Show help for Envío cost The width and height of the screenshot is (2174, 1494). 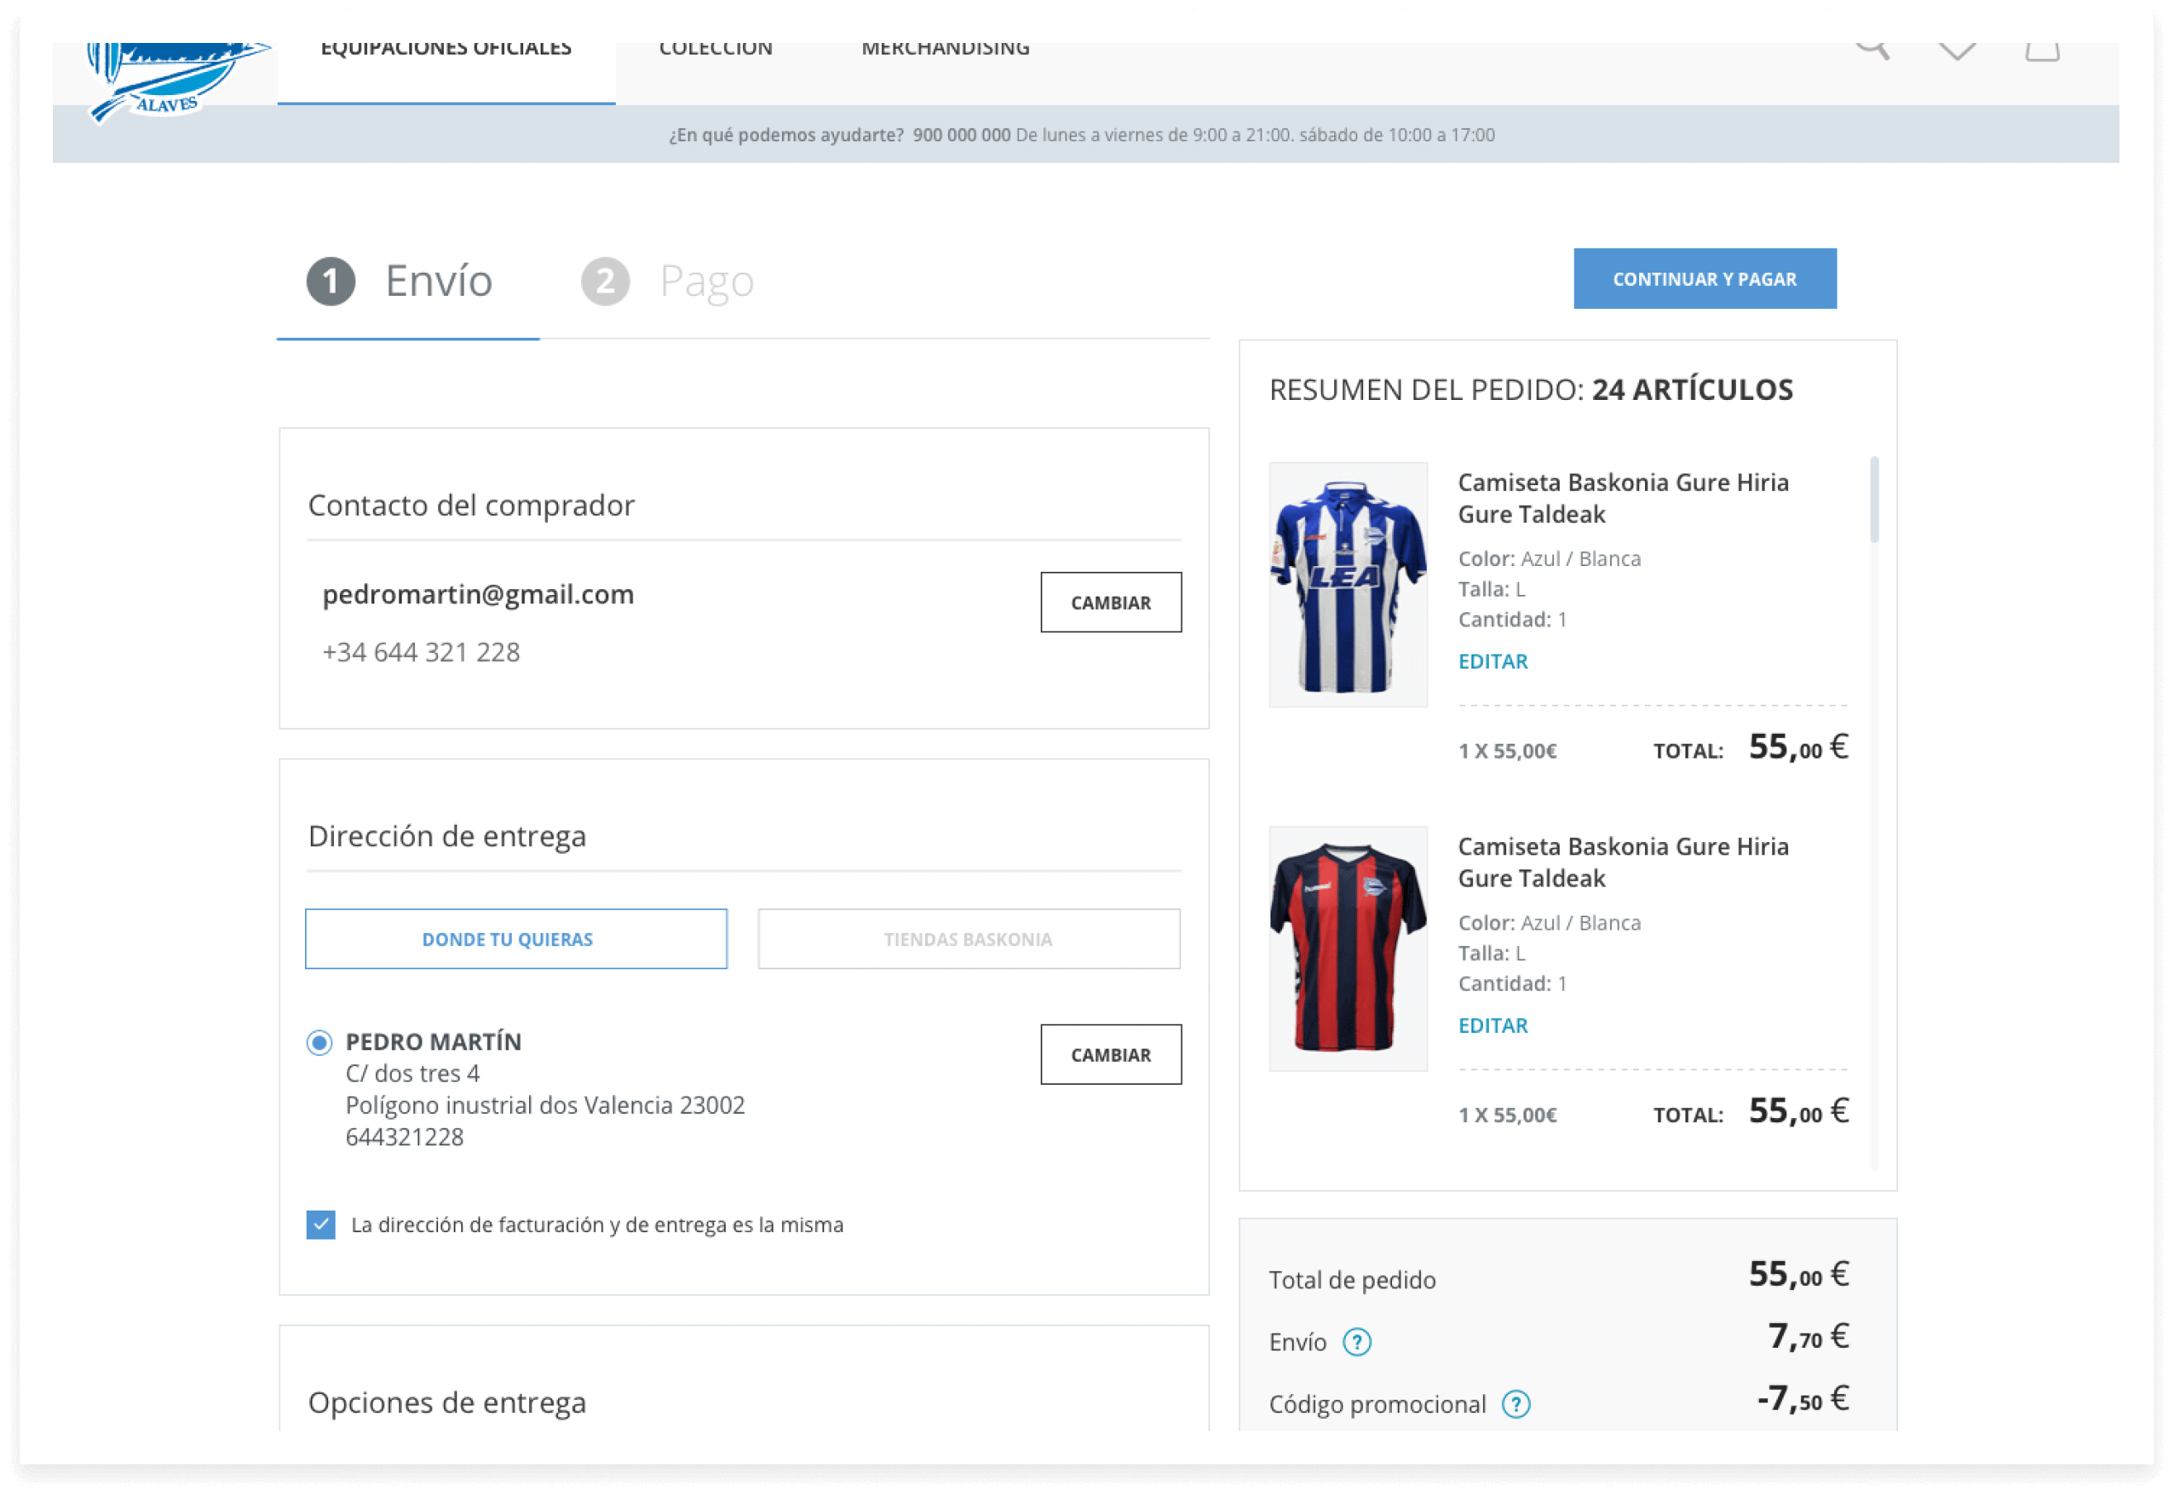[1356, 1341]
